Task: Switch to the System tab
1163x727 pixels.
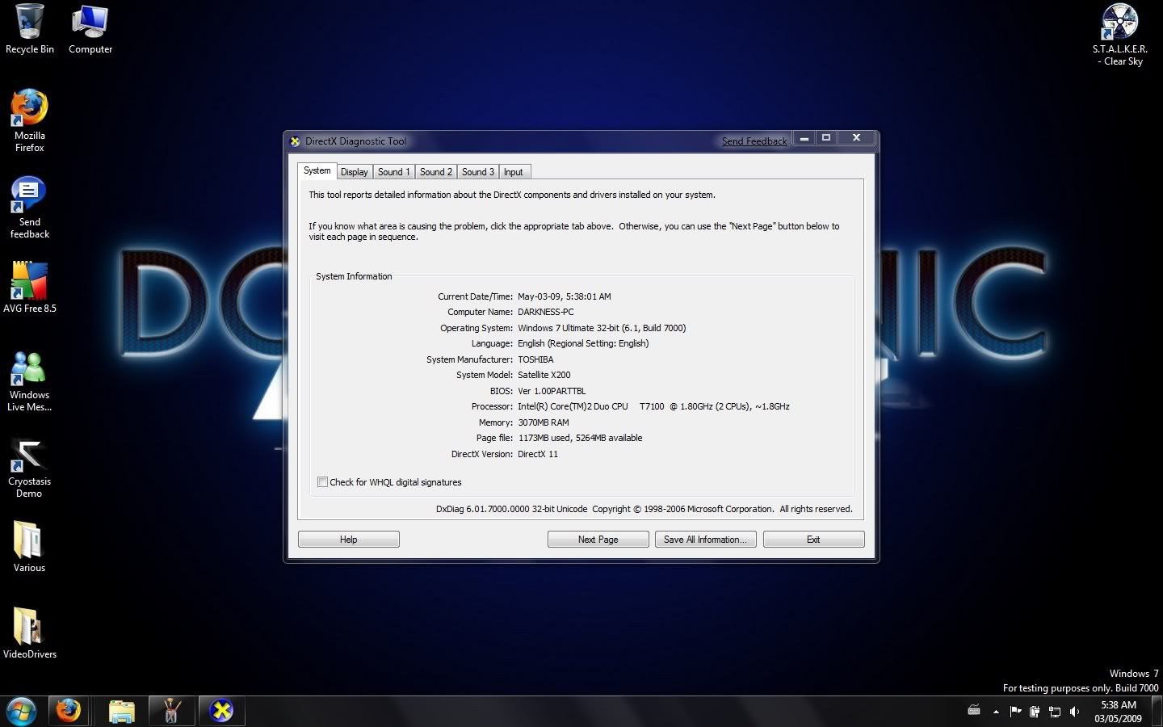Action: pos(317,170)
